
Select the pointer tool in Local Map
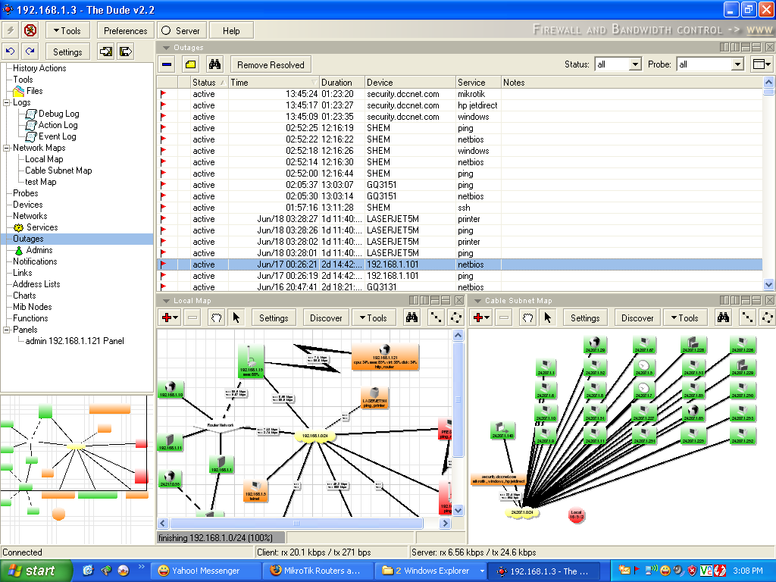[x=236, y=318]
